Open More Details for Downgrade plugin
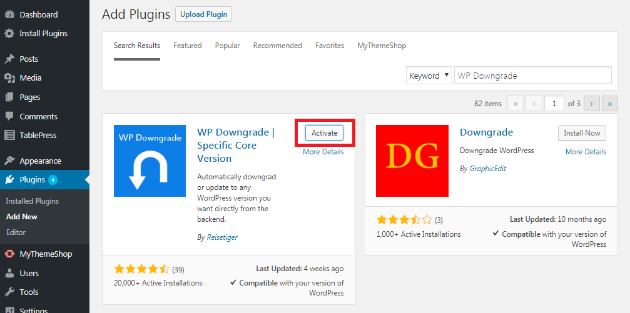Viewport: 630px width, 313px height. [586, 152]
